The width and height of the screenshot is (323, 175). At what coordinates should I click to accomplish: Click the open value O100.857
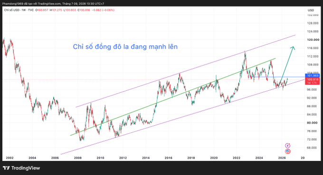[42, 10]
